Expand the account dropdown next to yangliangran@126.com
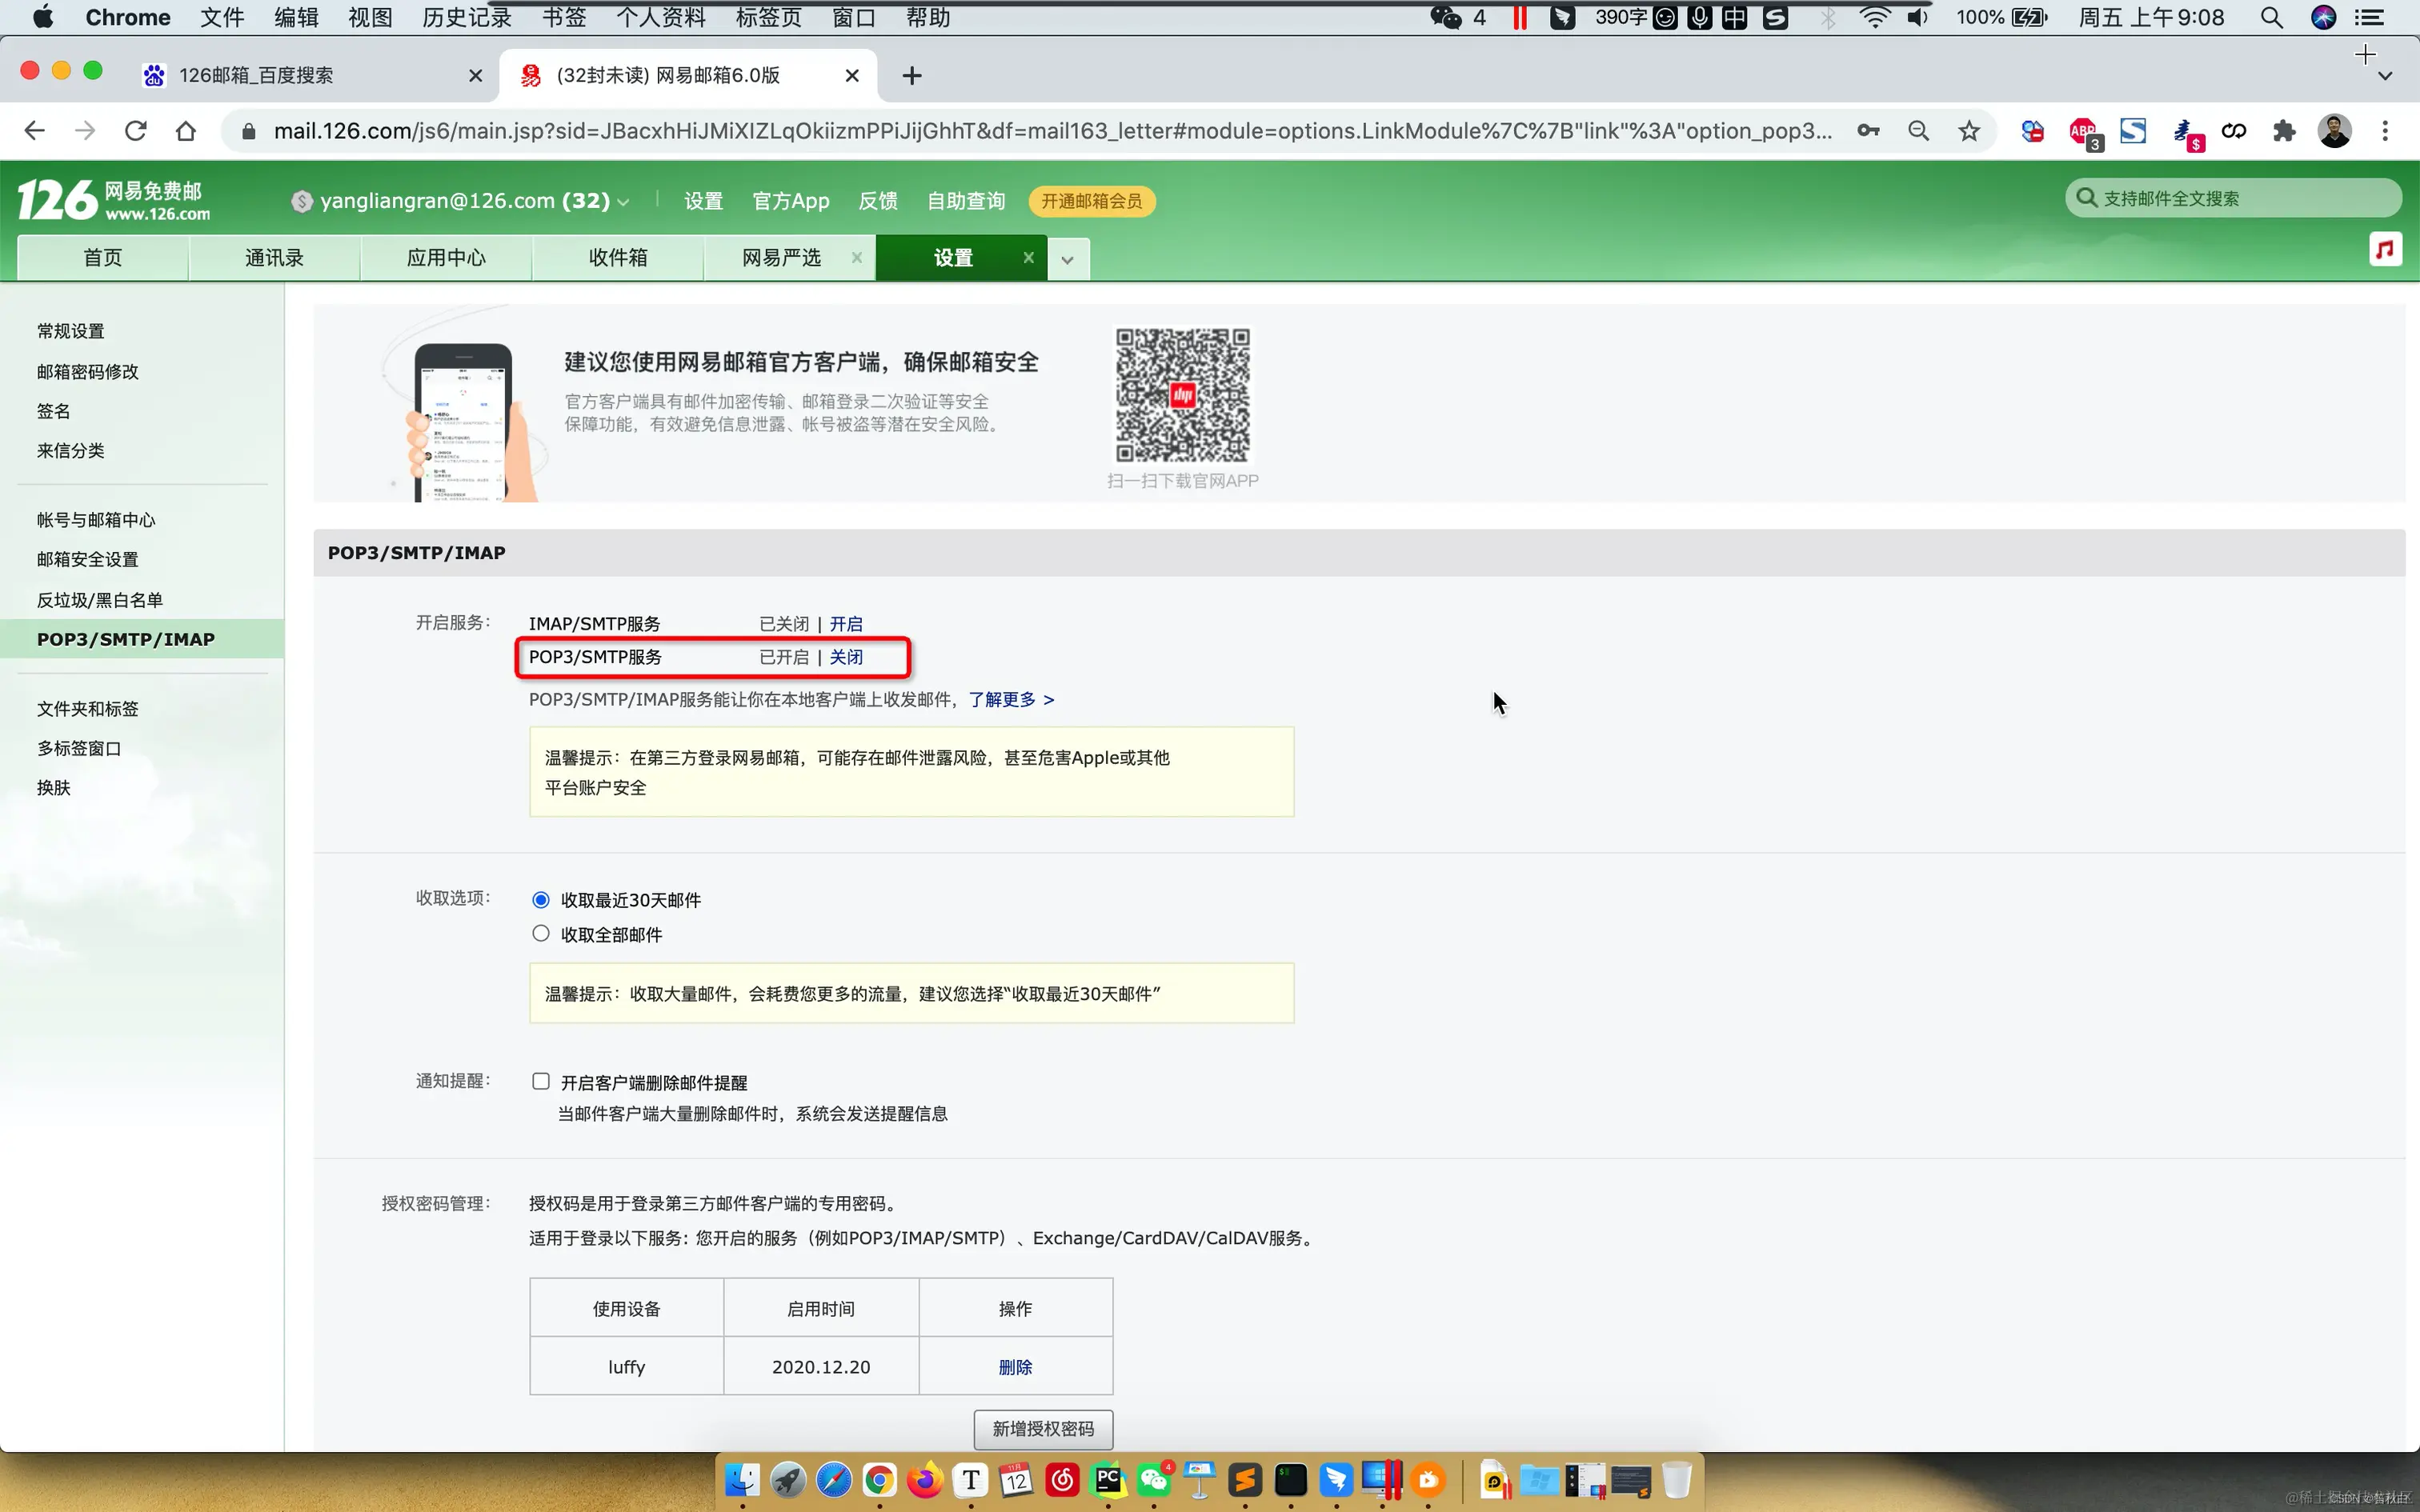 [624, 202]
